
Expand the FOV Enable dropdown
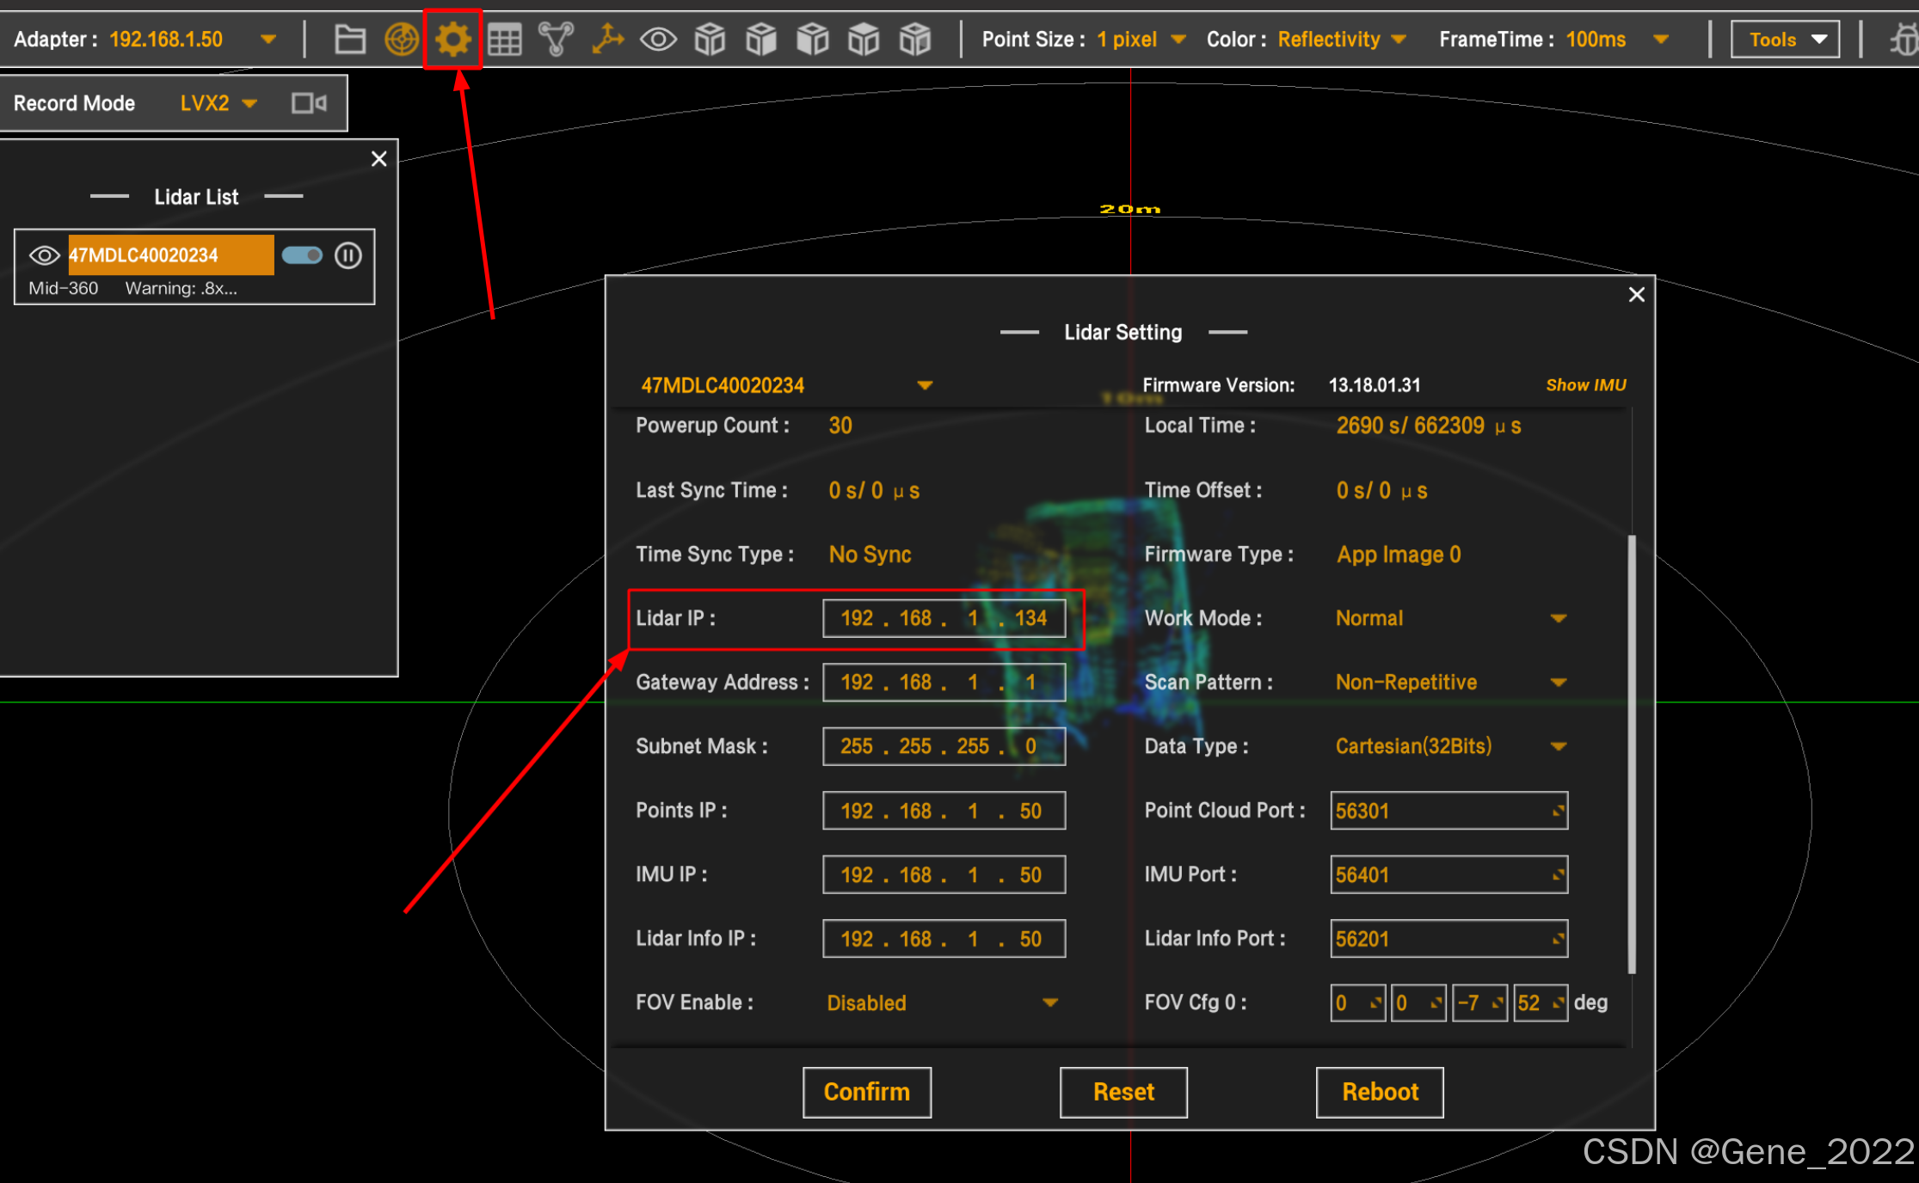pos(1049,1002)
